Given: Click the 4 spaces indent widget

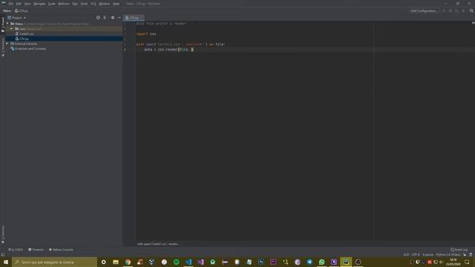Looking at the screenshot, I should tap(427, 255).
